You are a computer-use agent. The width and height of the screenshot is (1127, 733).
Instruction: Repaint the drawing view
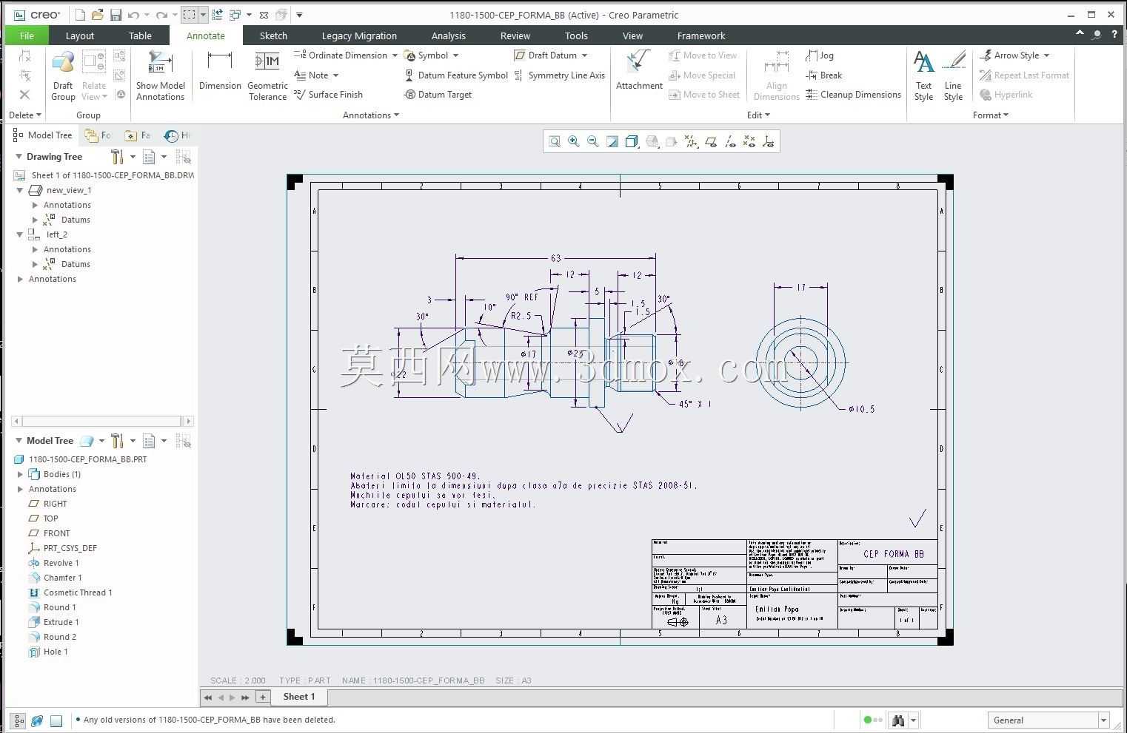coord(612,141)
